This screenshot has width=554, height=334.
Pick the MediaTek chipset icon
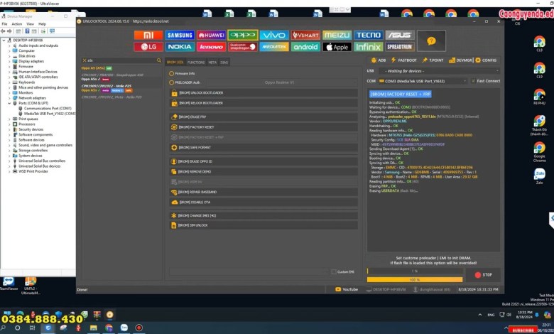(274, 47)
